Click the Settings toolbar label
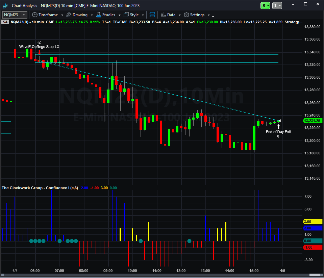This screenshot has height=278, width=324. tap(197, 15)
